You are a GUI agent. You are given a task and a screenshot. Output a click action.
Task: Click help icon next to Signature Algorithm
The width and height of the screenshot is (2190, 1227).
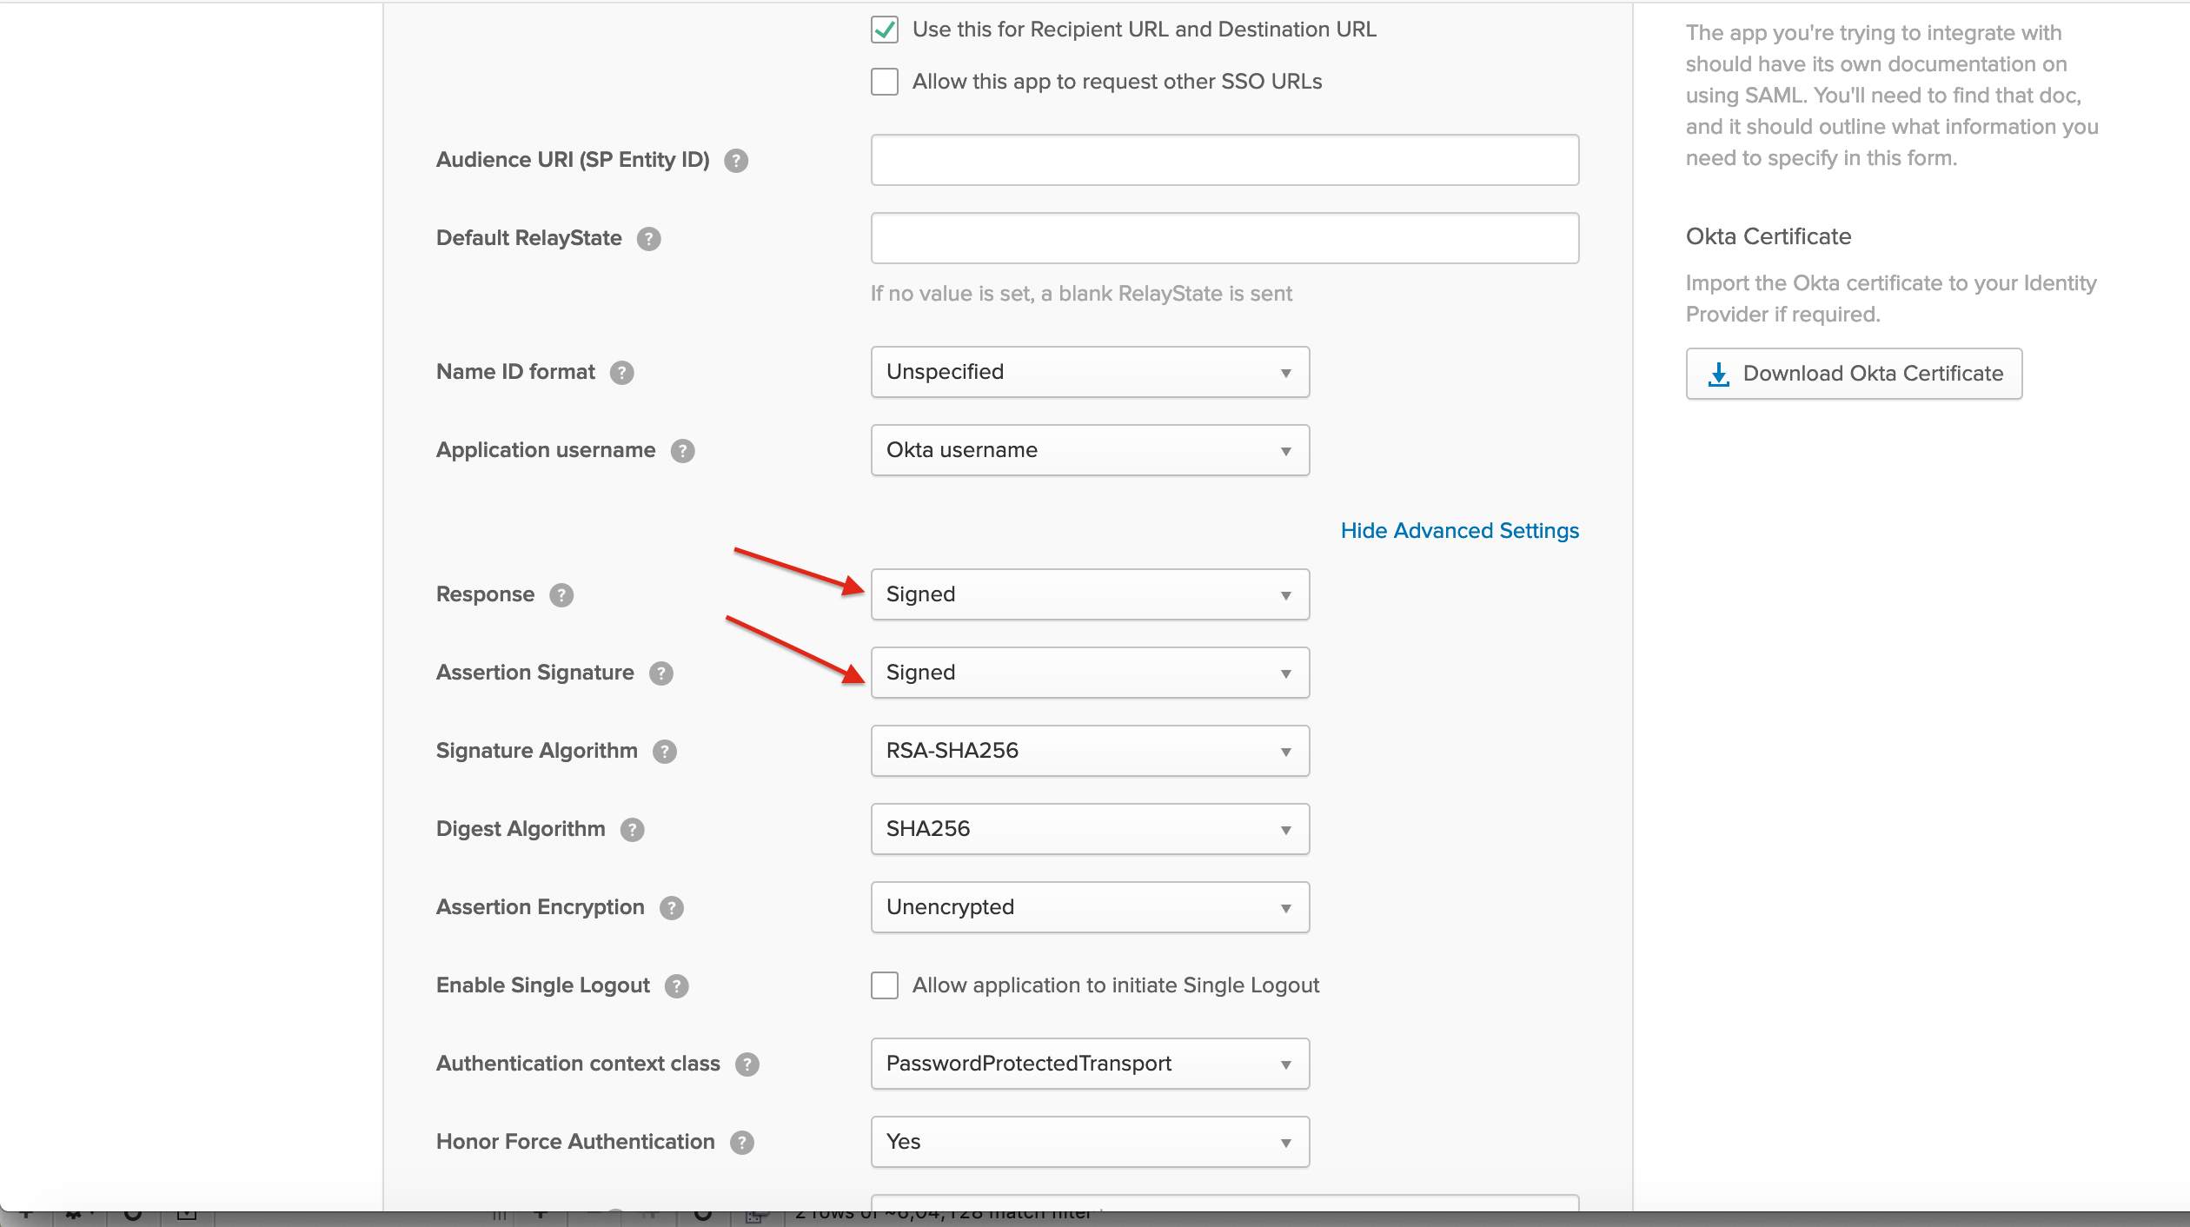[x=665, y=752]
